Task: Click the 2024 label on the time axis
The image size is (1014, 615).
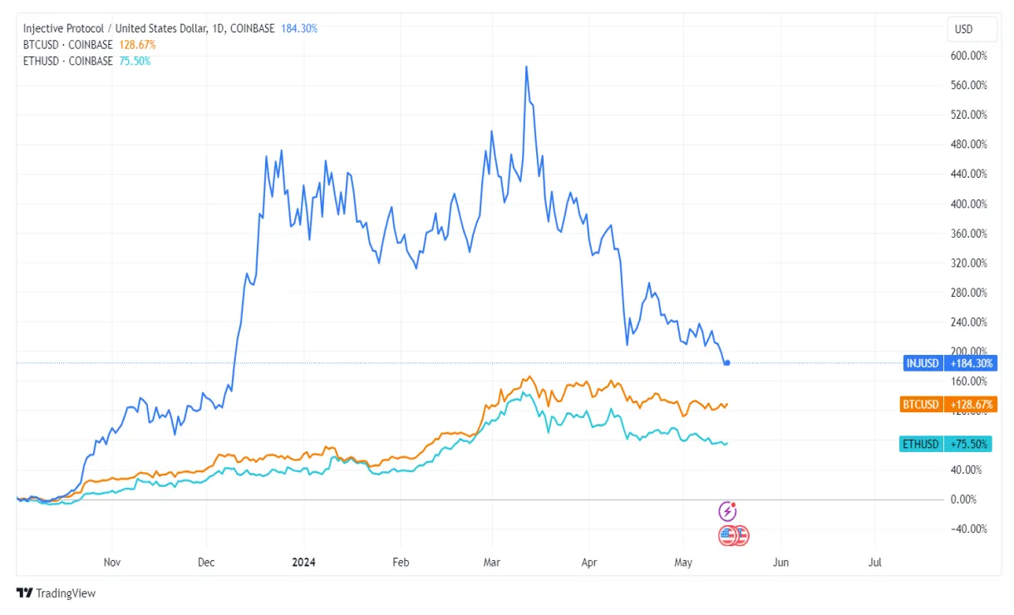Action: click(303, 563)
